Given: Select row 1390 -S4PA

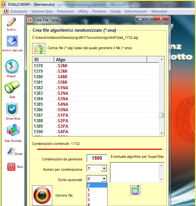Looking at the screenshot, I should click(x=96, y=132).
